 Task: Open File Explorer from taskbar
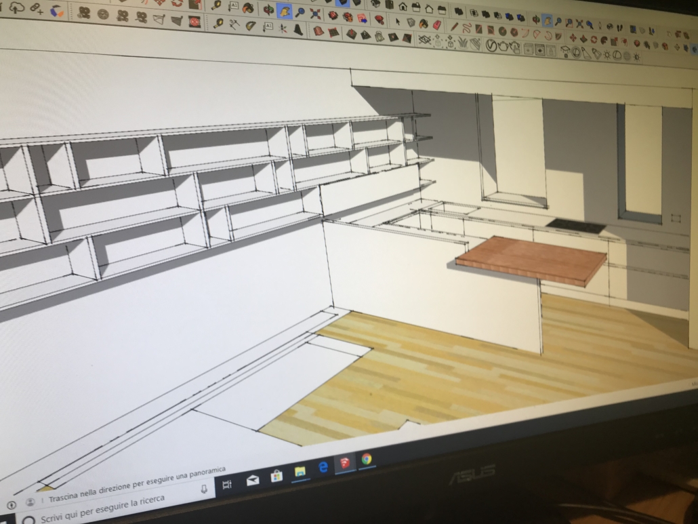pos(300,472)
